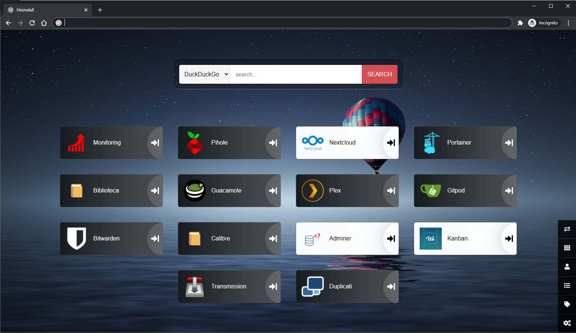The height and width of the screenshot is (333, 576).
Task: Select the Heimdall browser tab
Action: [47, 10]
